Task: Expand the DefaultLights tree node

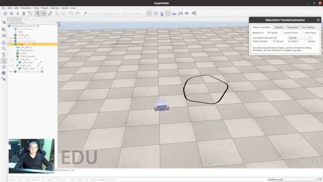Action: [x=11, y=38]
